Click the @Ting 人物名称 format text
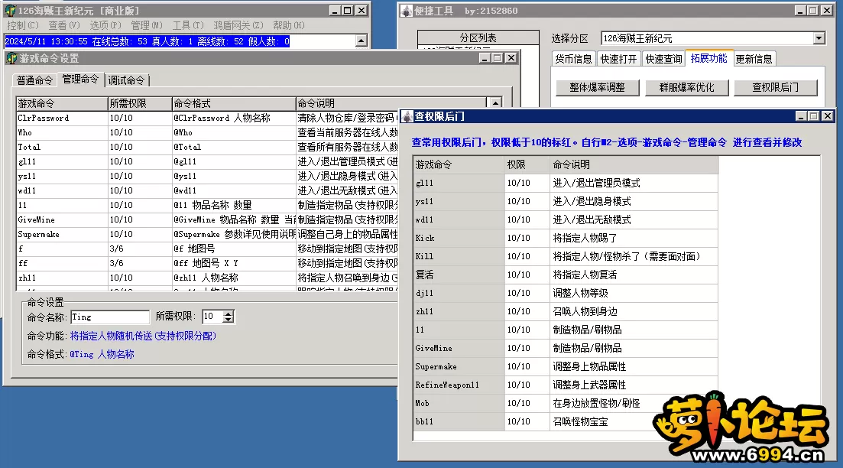Image resolution: width=843 pixels, height=468 pixels. [x=102, y=354]
